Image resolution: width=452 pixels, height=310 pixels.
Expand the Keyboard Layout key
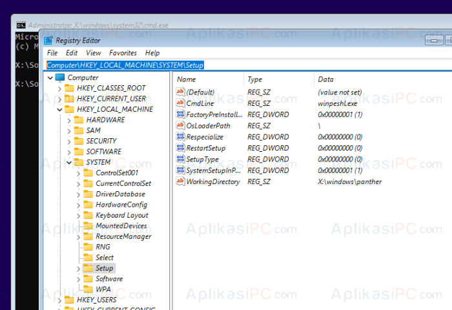(78, 216)
